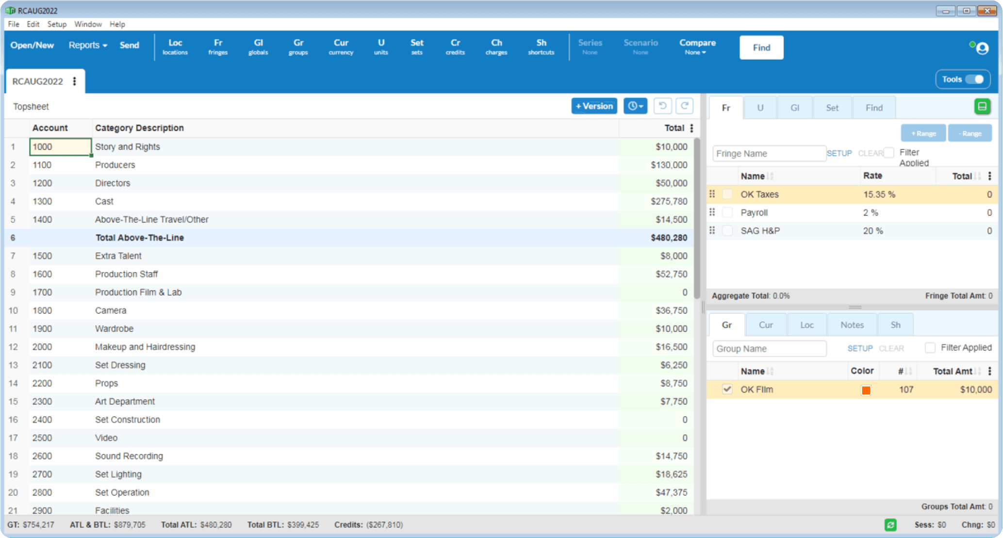The width and height of the screenshot is (1003, 538).
Task: Click the undo arrow icon
Action: [x=662, y=106]
